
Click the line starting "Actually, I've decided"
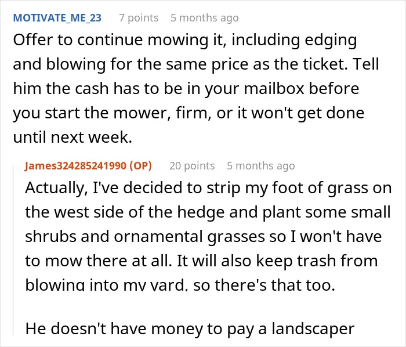coord(208,188)
